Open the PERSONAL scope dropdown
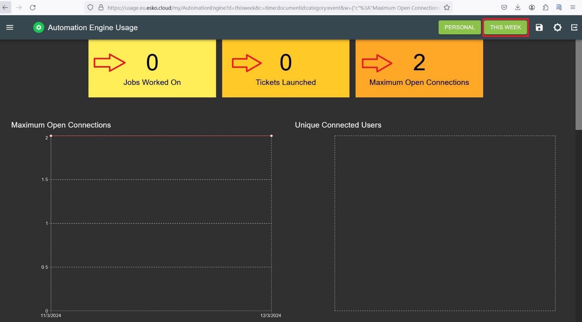582x322 pixels. tap(459, 27)
